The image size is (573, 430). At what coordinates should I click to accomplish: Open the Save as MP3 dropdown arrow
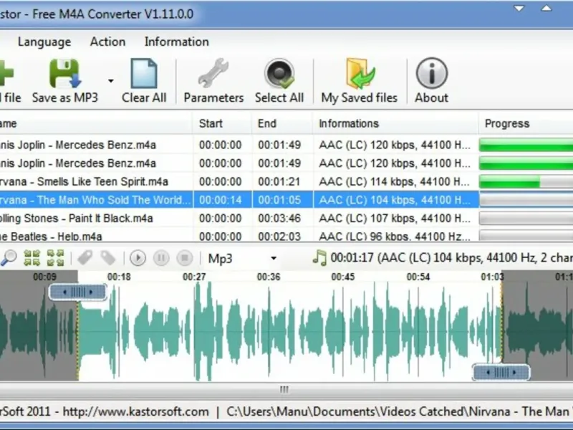click(111, 81)
